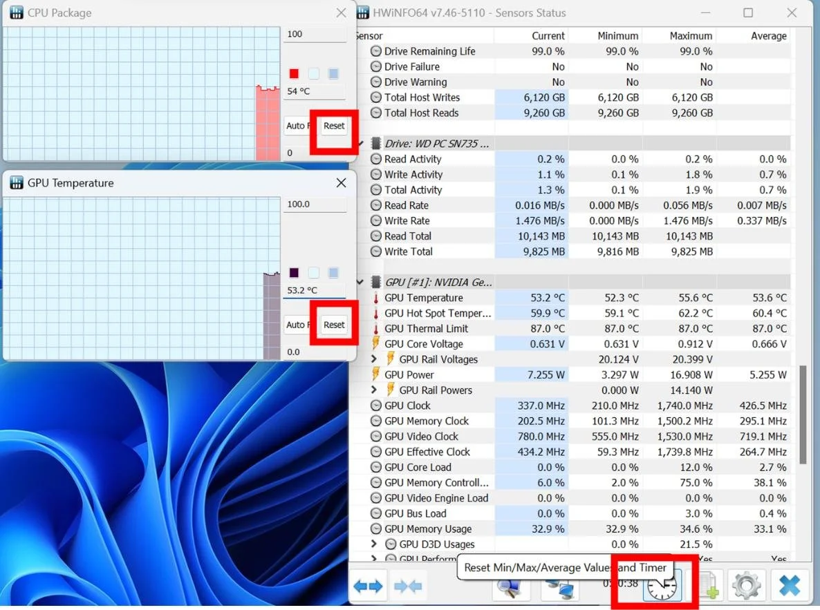The image size is (820, 610).
Task: Expand the GPU Rail Powers row
Action: 374,390
